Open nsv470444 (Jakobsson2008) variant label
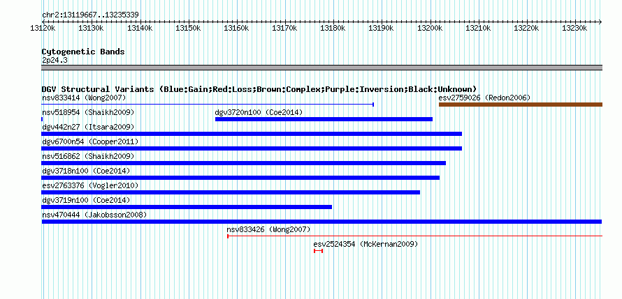The width and height of the screenshot is (622, 299). 94,215
